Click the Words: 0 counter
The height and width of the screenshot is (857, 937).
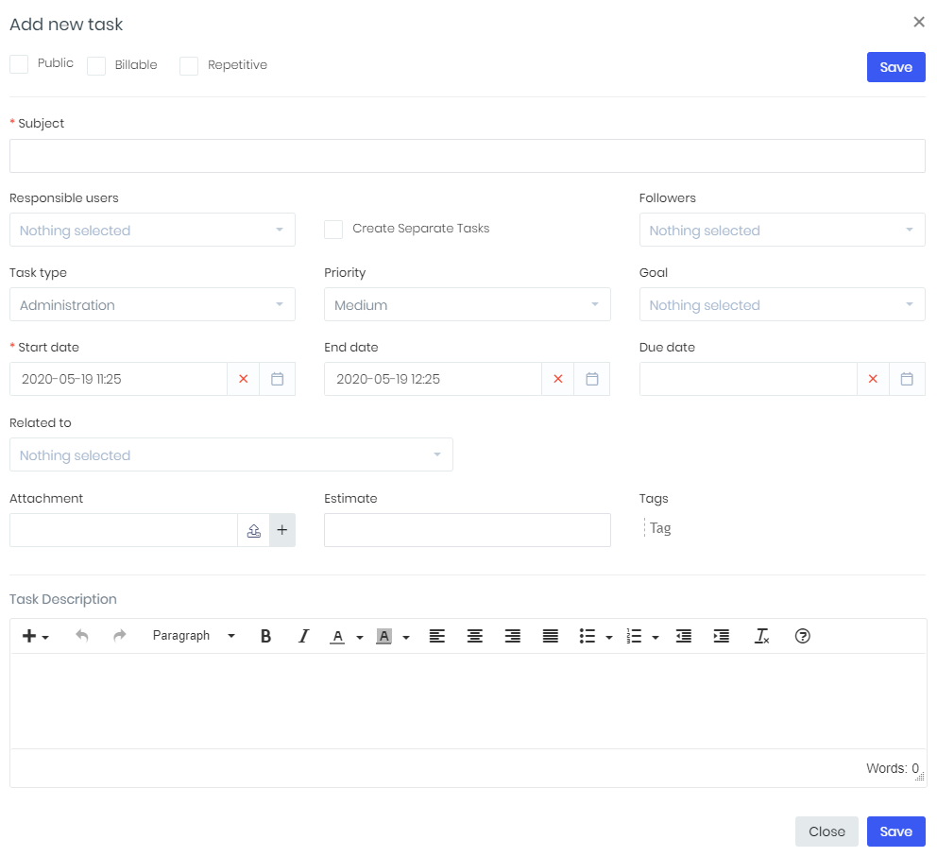click(x=893, y=768)
